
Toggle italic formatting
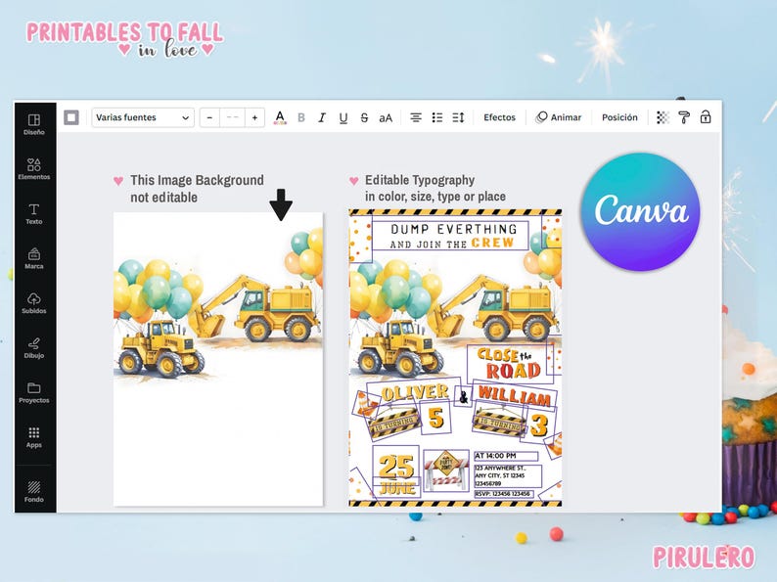pos(322,117)
